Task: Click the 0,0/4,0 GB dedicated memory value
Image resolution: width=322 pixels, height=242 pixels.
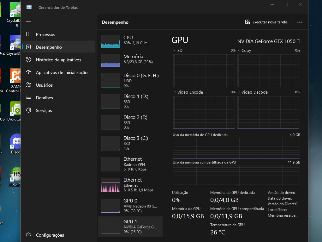Action: 224,200
